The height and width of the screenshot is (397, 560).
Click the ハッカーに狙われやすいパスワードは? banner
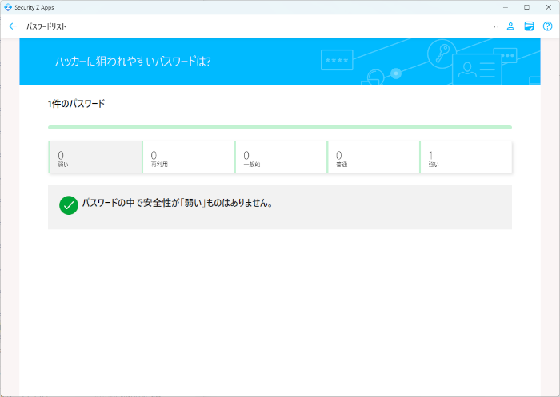coord(133,61)
